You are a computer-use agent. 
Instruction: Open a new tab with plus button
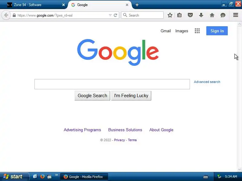137,5
